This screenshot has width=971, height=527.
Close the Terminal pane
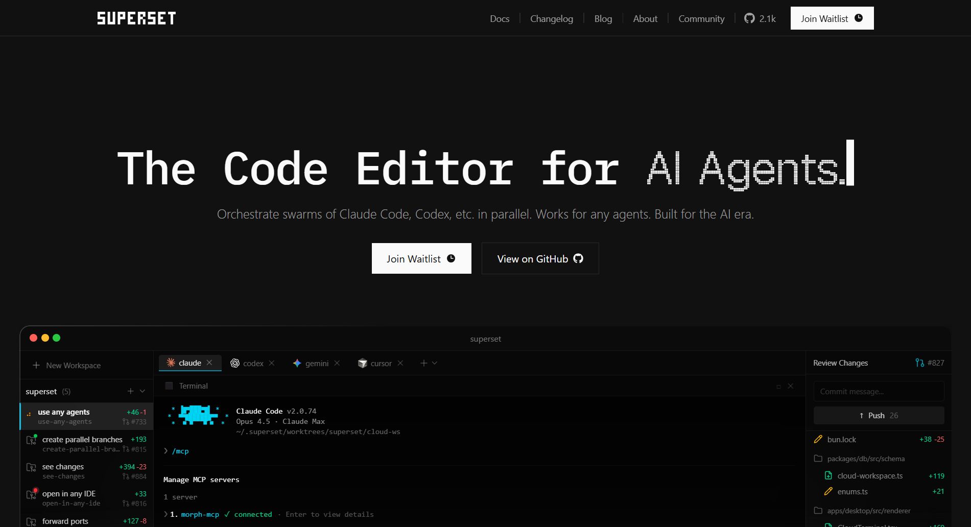(x=791, y=386)
